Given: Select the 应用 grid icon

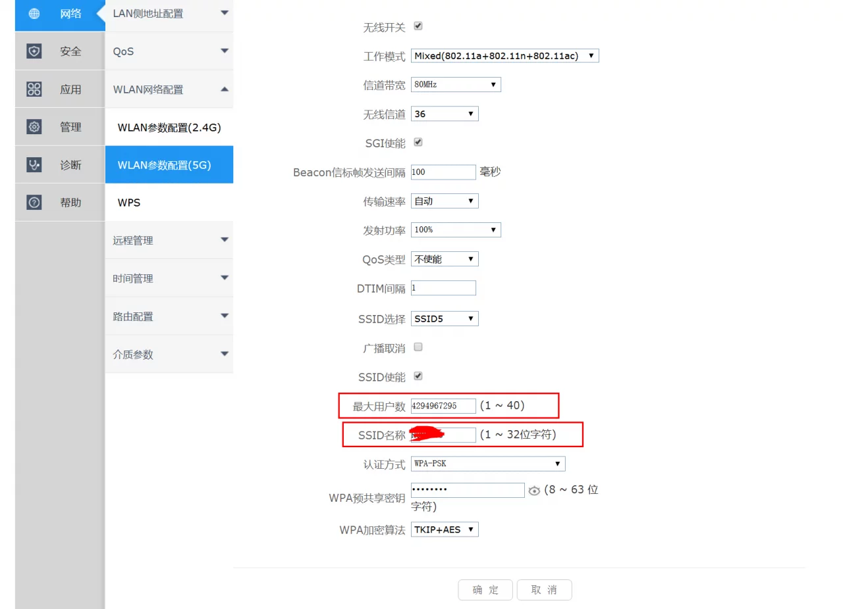Looking at the screenshot, I should [33, 89].
